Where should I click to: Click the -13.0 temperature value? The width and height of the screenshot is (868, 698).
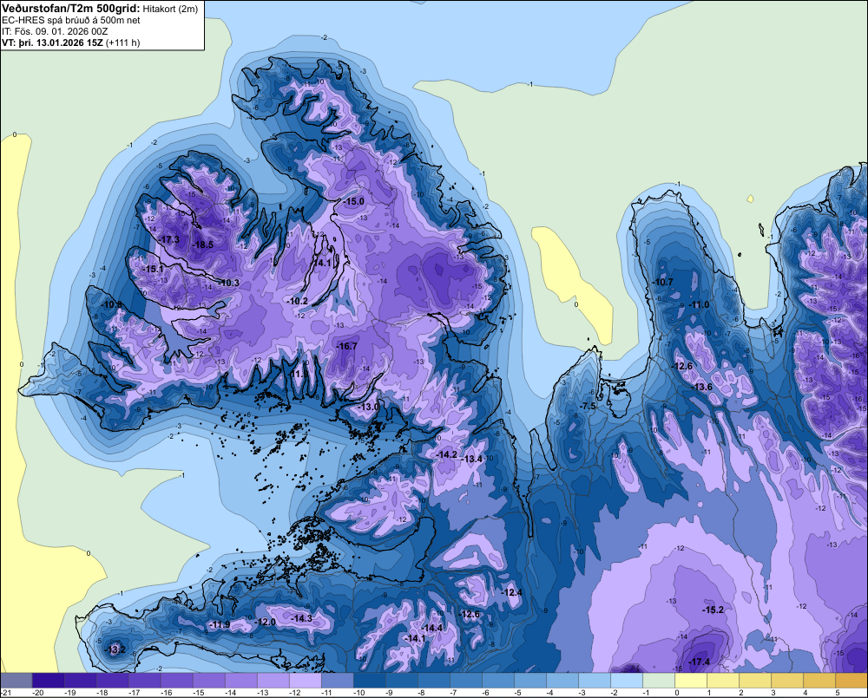(x=369, y=407)
